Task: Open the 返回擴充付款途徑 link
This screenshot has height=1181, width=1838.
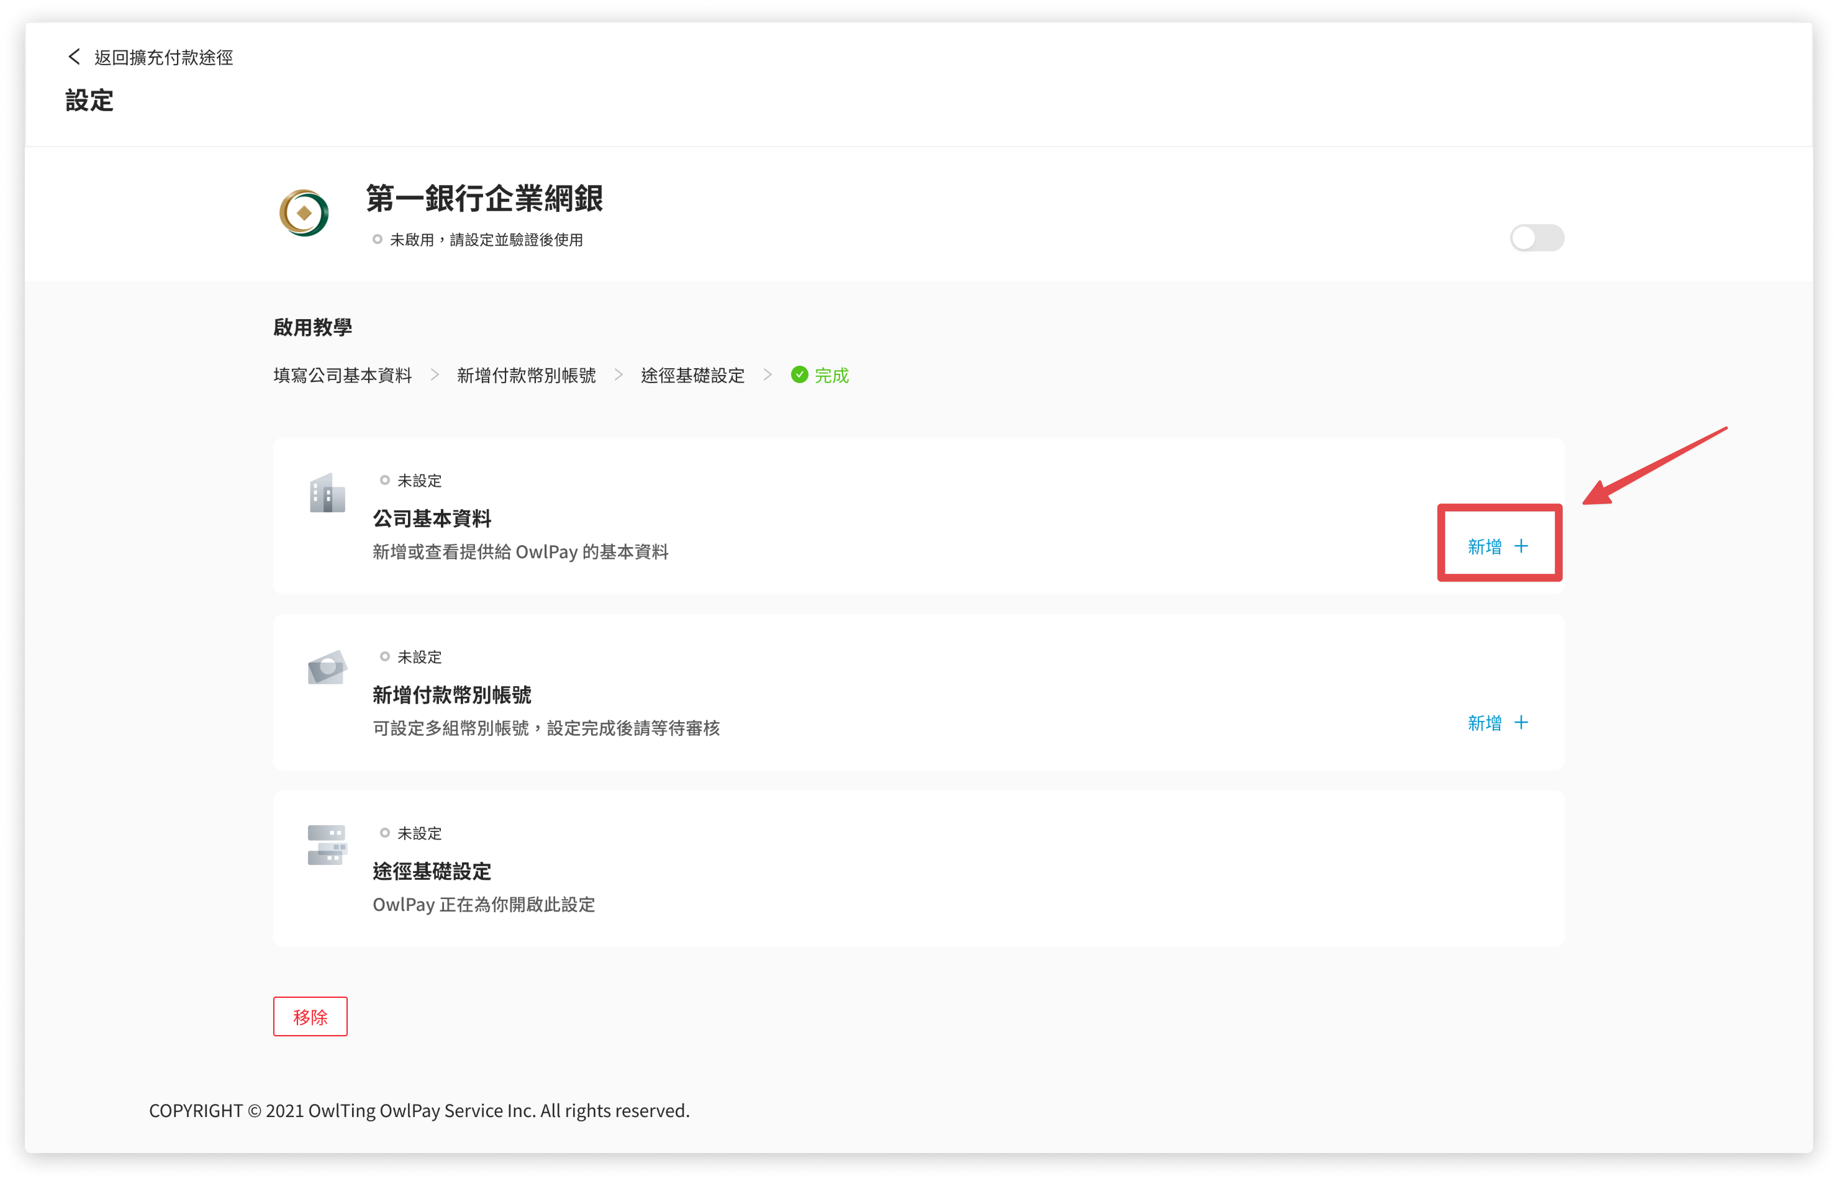Action: (163, 57)
